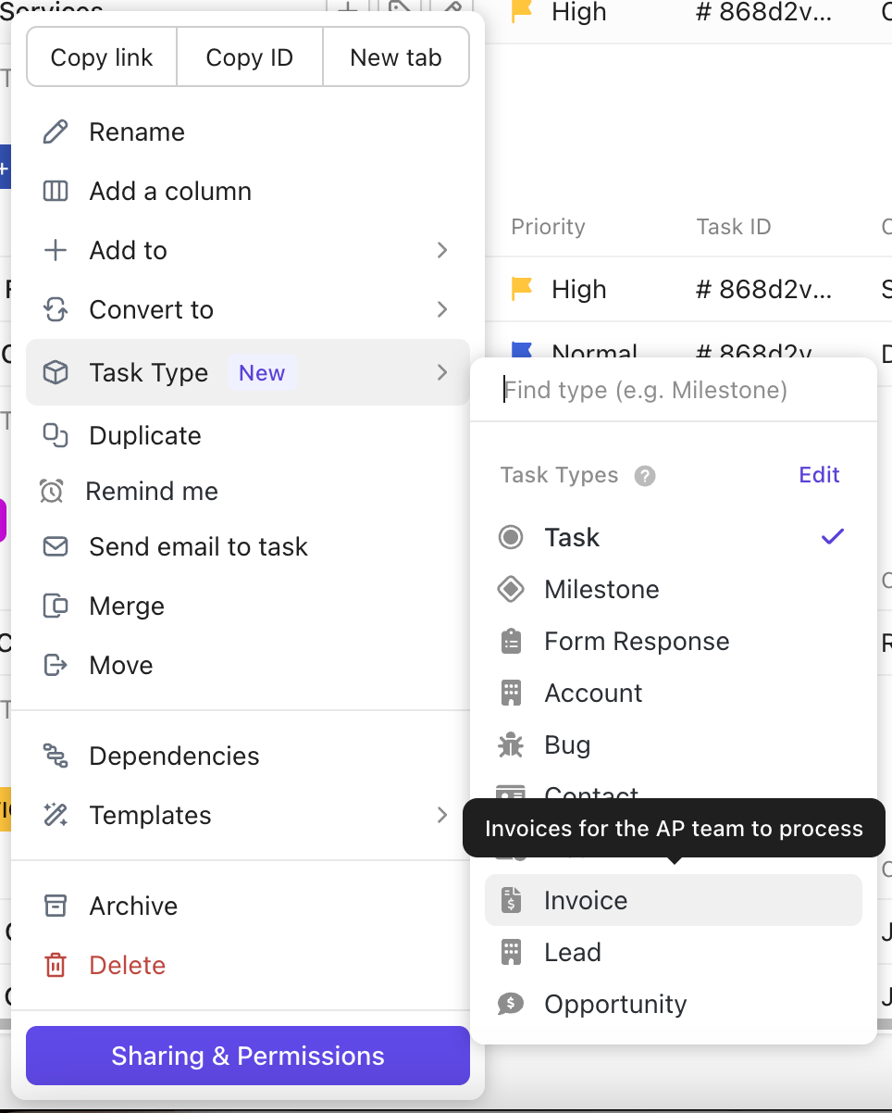The width and height of the screenshot is (892, 1113).
Task: Click the Merge icon
Action: [x=56, y=606]
